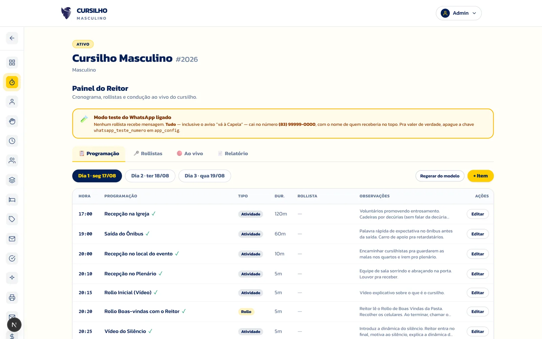Switch to the Rollistas tab
Screen dimensions: 542x339
tap(148, 154)
